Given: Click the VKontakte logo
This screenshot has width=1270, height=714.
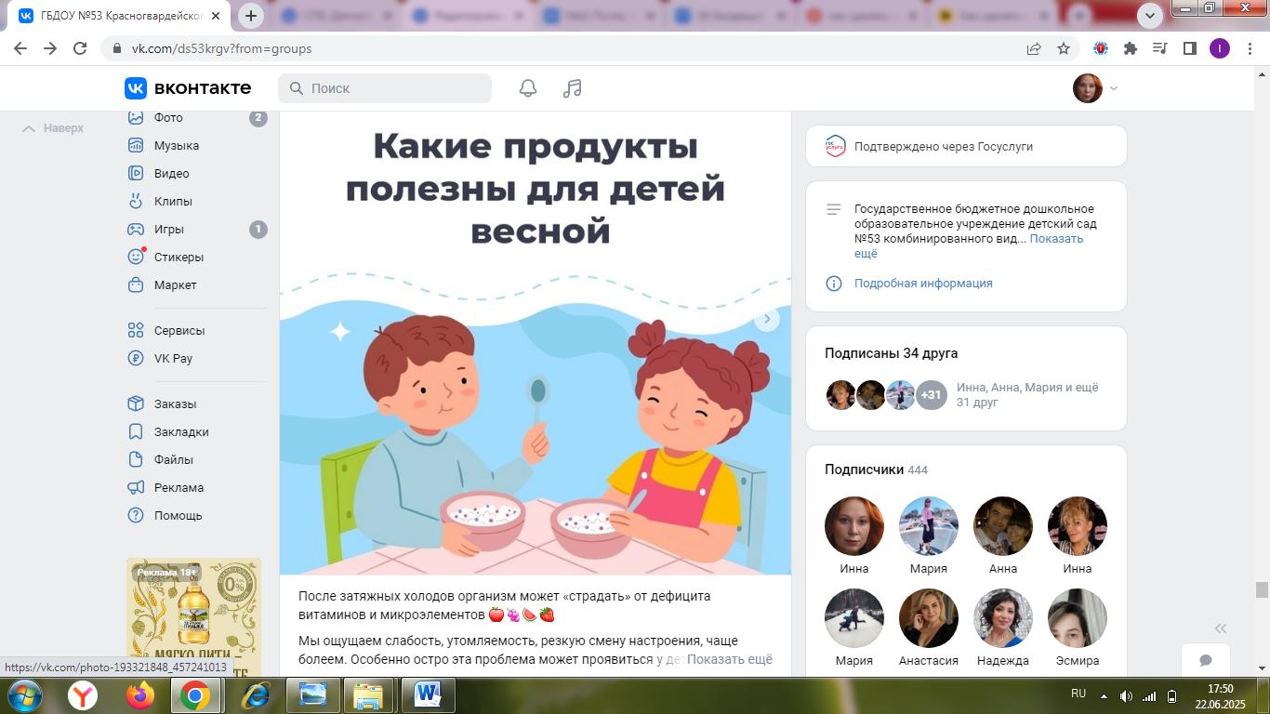Looking at the screenshot, I should click(x=188, y=88).
